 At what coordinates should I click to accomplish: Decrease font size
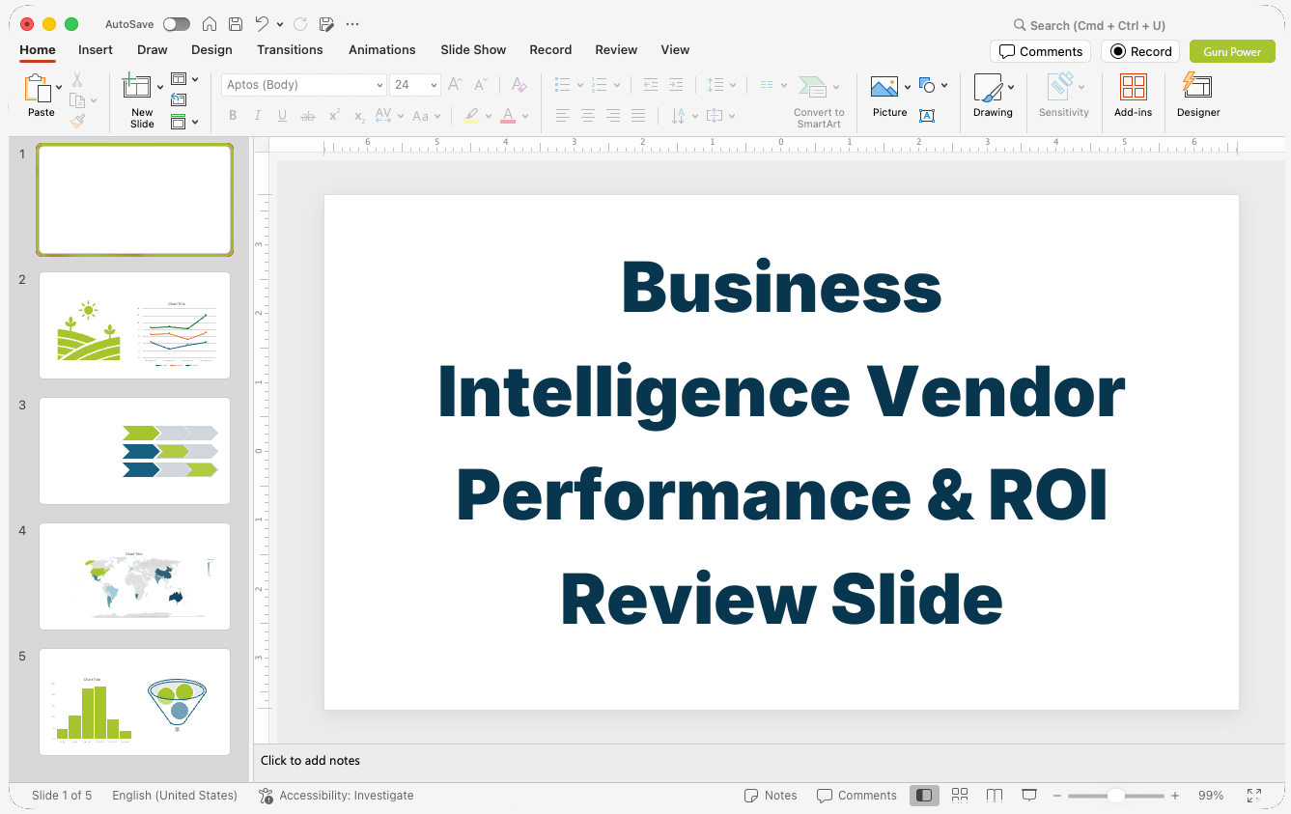[x=481, y=85]
